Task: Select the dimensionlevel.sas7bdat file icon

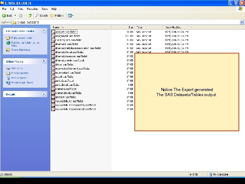Action: pos(53,52)
